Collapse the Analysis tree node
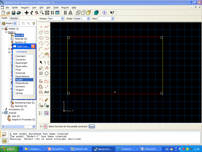The width and height of the screenshot is (202, 152). click(3, 113)
